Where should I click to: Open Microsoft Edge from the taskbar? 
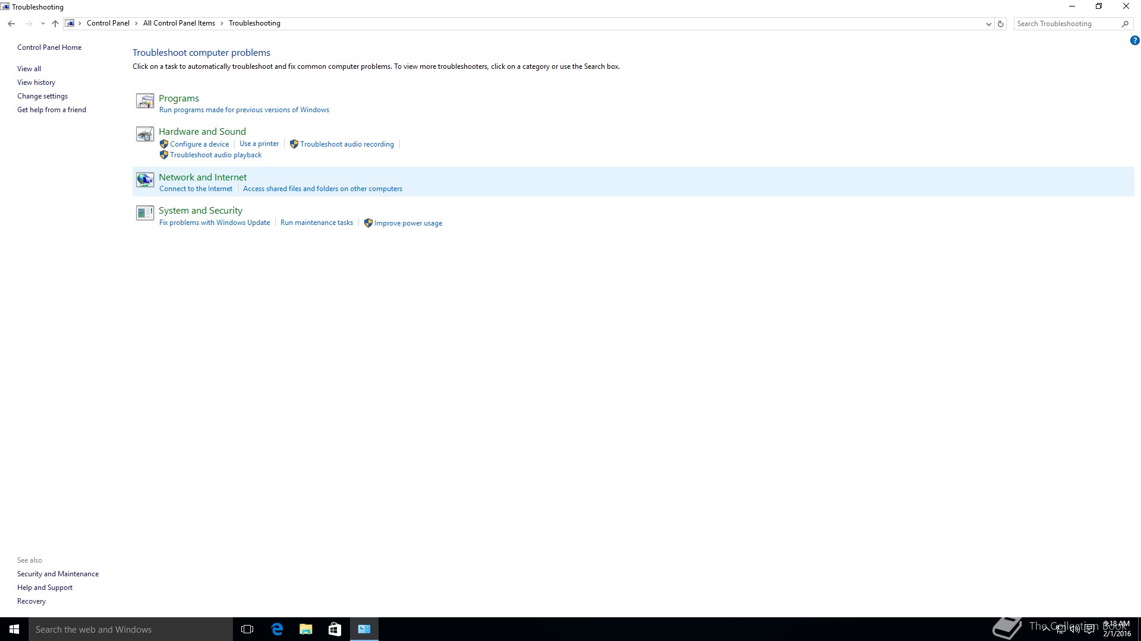coord(277,629)
